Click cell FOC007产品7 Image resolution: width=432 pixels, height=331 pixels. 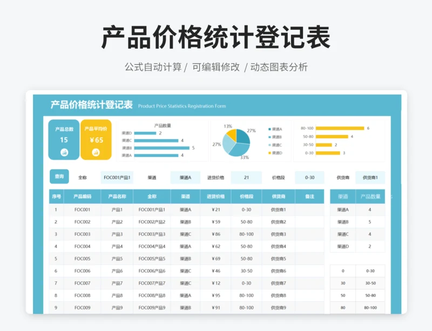tap(152, 283)
